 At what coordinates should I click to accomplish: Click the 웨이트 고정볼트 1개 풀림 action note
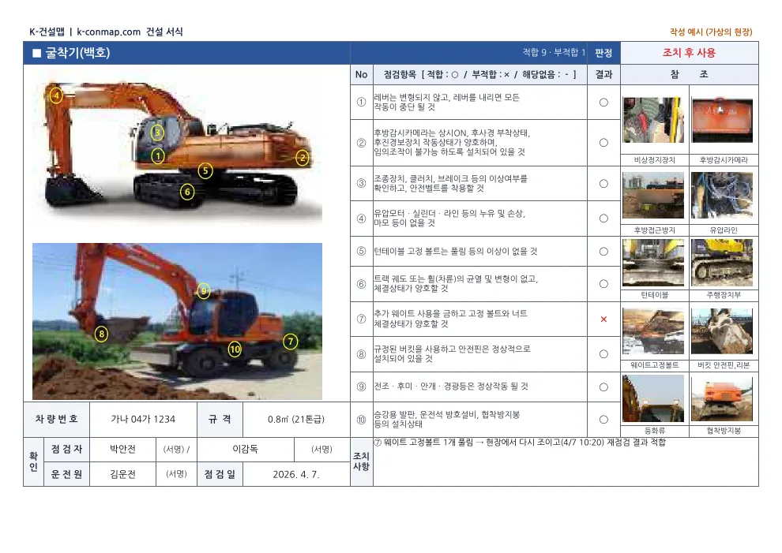(x=520, y=443)
